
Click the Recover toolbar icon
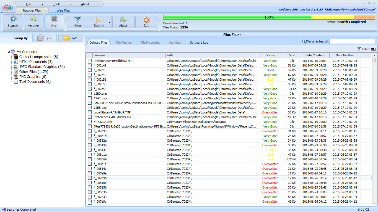point(33,22)
